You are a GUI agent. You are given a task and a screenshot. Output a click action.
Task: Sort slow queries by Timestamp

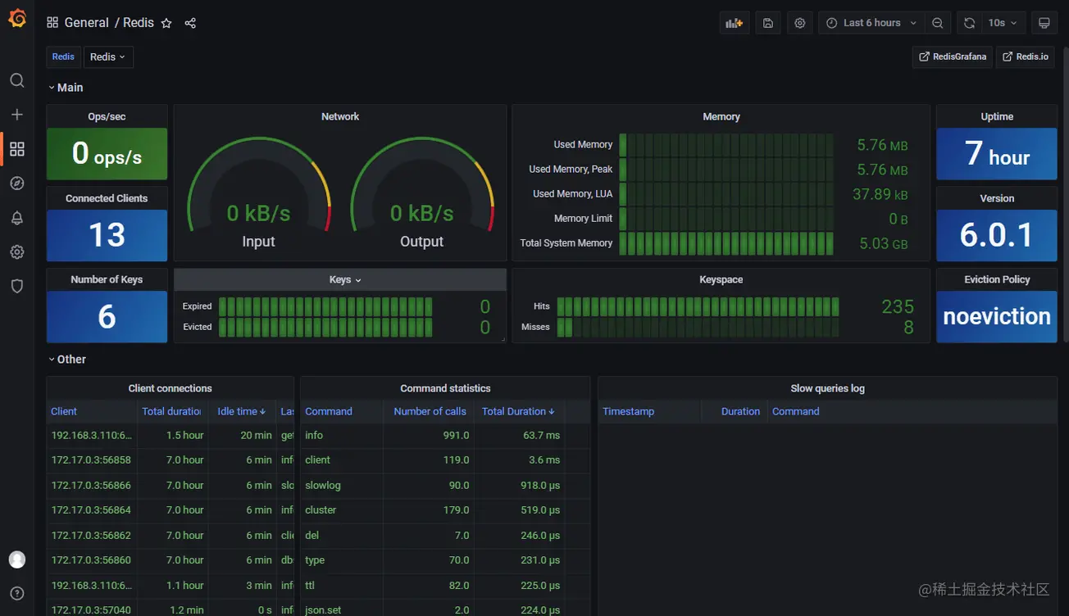pos(628,411)
